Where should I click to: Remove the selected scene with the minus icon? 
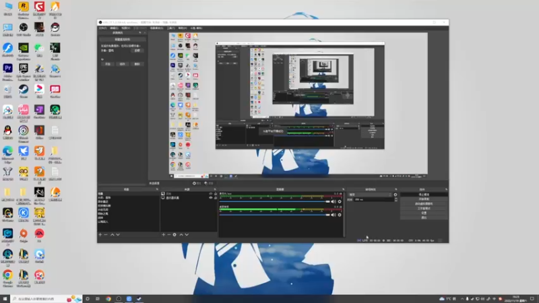106,234
